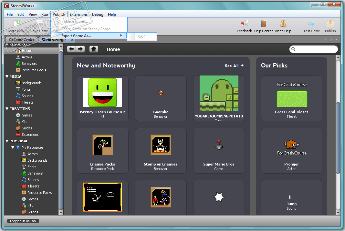
Task: Go forward with the right arrow button
Action: (x=80, y=49)
